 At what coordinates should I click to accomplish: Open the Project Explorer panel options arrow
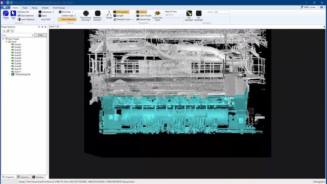coord(39,27)
